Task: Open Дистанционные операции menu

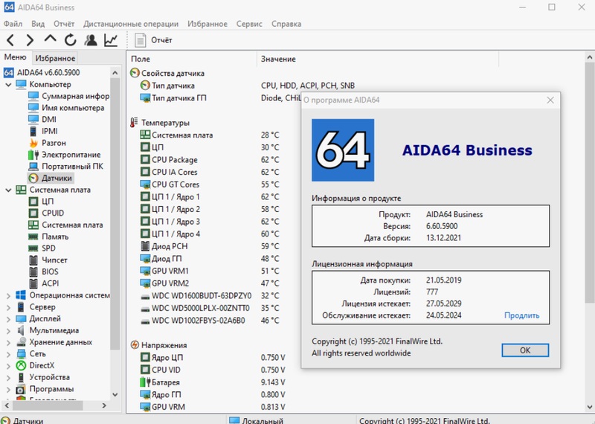Action: tap(131, 24)
